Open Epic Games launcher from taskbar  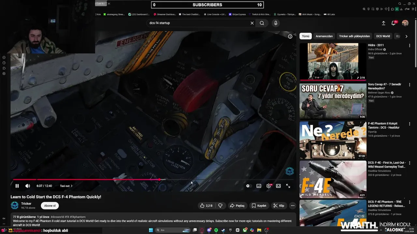[x=230, y=230]
